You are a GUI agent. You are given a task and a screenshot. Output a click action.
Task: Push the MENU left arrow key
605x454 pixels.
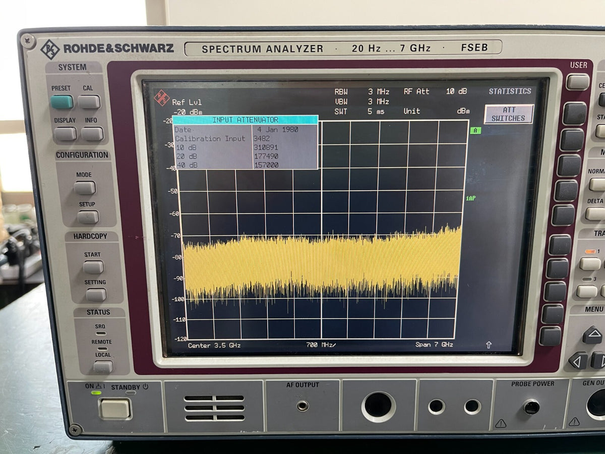click(x=578, y=361)
